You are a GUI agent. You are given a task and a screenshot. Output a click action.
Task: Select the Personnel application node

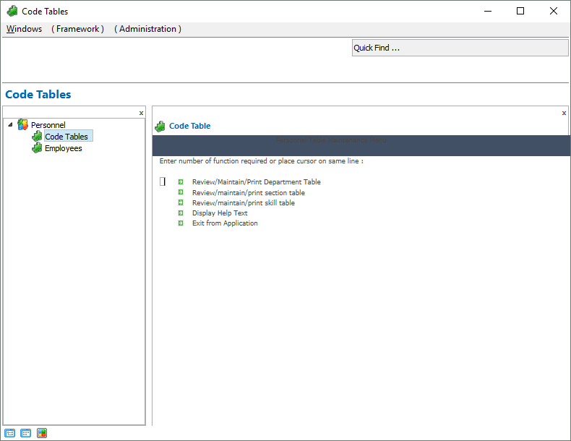pos(48,125)
